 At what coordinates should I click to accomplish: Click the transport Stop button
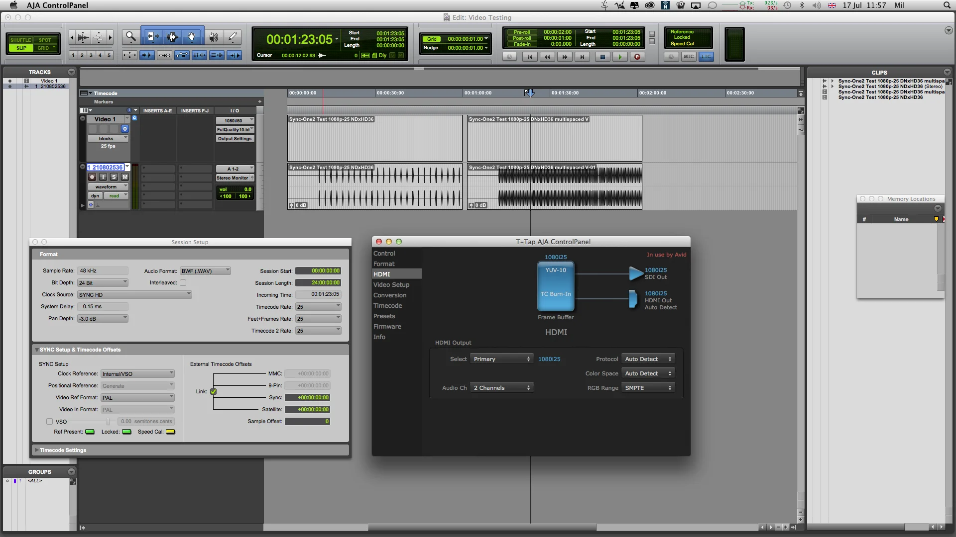click(x=602, y=57)
